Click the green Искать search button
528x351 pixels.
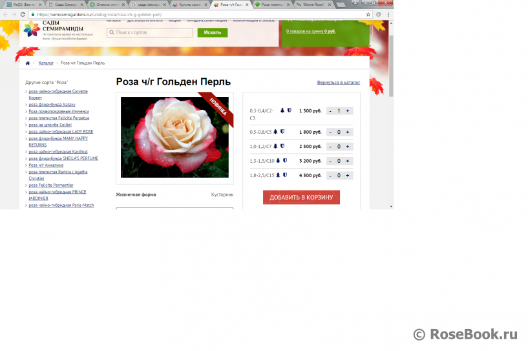tap(213, 32)
